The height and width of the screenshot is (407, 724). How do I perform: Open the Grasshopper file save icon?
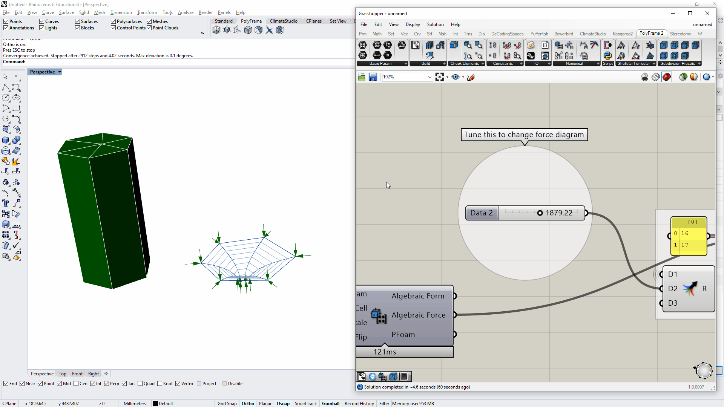click(x=373, y=77)
